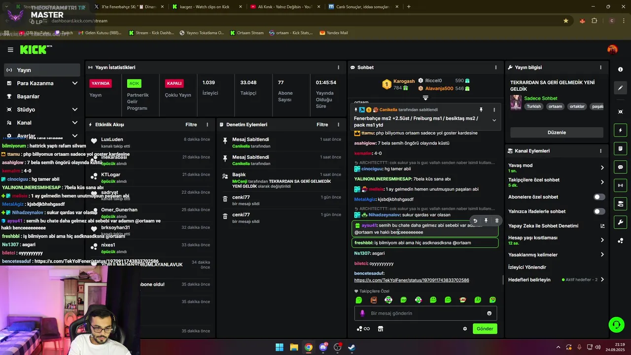Click the pencil edit icon in right sidebar
631x355 pixels.
coord(620,88)
